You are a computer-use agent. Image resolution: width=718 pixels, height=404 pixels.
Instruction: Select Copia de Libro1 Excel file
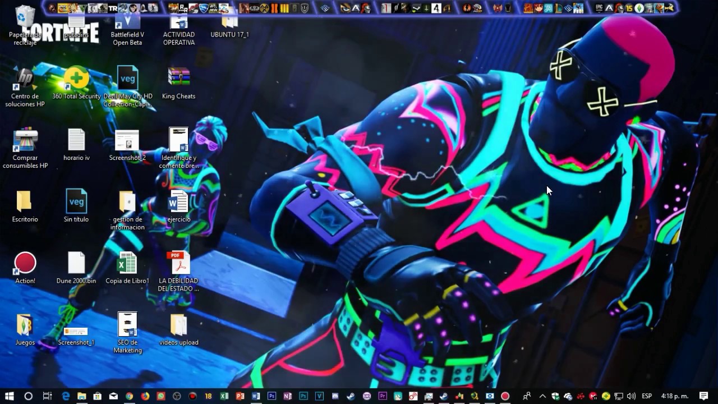(x=127, y=268)
